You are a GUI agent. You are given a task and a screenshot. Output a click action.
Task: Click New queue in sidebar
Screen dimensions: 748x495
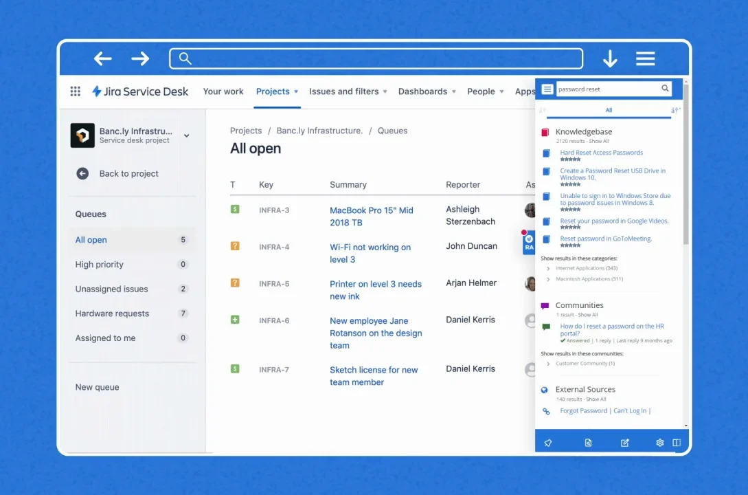point(97,387)
